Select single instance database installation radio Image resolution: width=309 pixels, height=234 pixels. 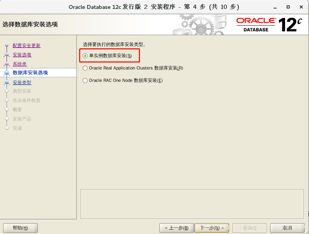pos(85,56)
